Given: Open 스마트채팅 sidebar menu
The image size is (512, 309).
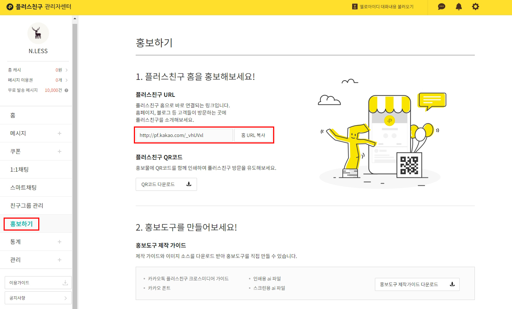Looking at the screenshot, I should point(36,188).
